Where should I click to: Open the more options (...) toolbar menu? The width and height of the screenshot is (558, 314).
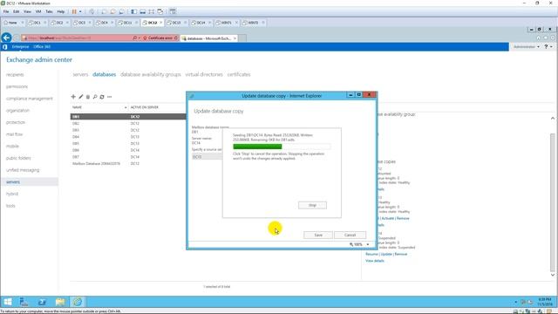(109, 97)
